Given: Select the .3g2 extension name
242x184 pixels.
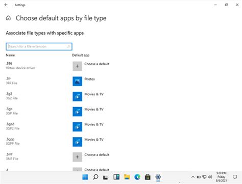Looking at the screenshot, I should pos(9,94).
